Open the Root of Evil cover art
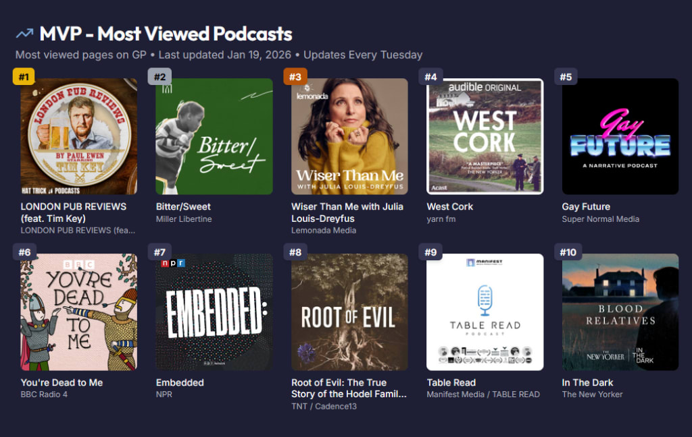Screen dimensions: 692x437 [x=349, y=312]
